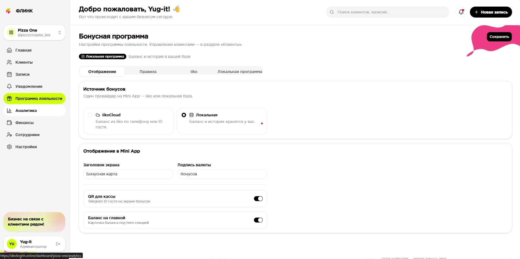This screenshot has height=259, width=520.
Task: Click the Локальная программа badge
Action: coord(102,57)
